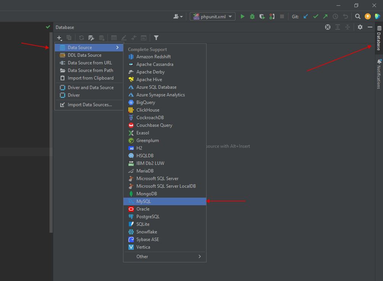Pick MariaDB data source
383x281 pixels.
click(x=165, y=171)
